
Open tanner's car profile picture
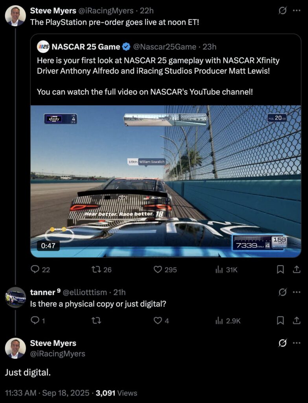coord(15,297)
